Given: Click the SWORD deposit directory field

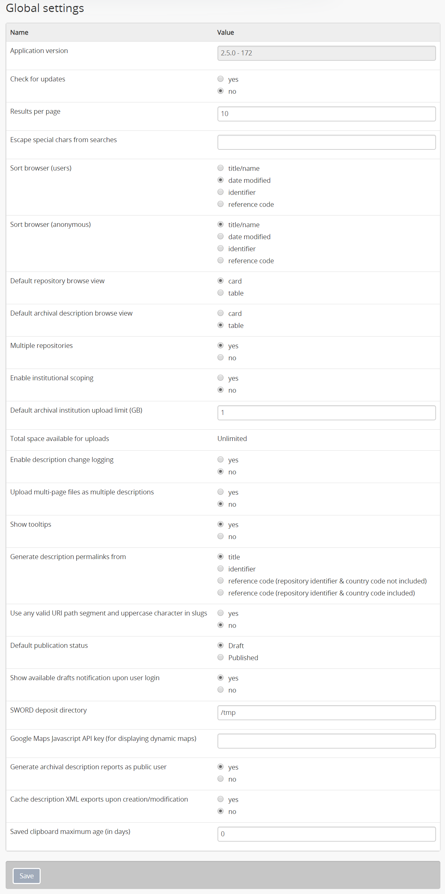Looking at the screenshot, I should coord(326,713).
